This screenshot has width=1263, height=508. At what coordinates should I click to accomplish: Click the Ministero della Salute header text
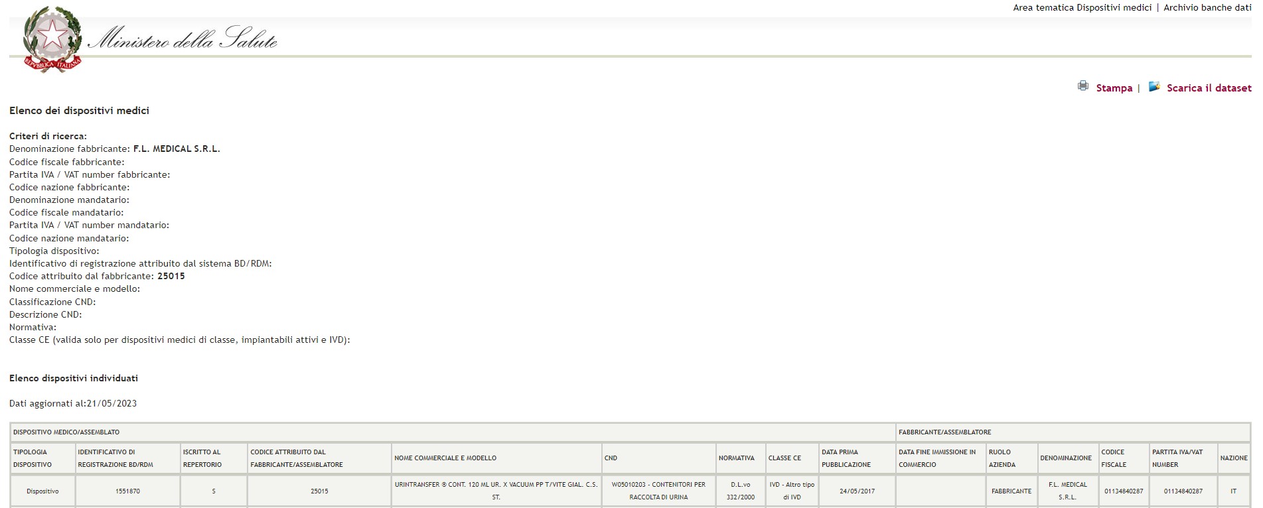point(183,41)
